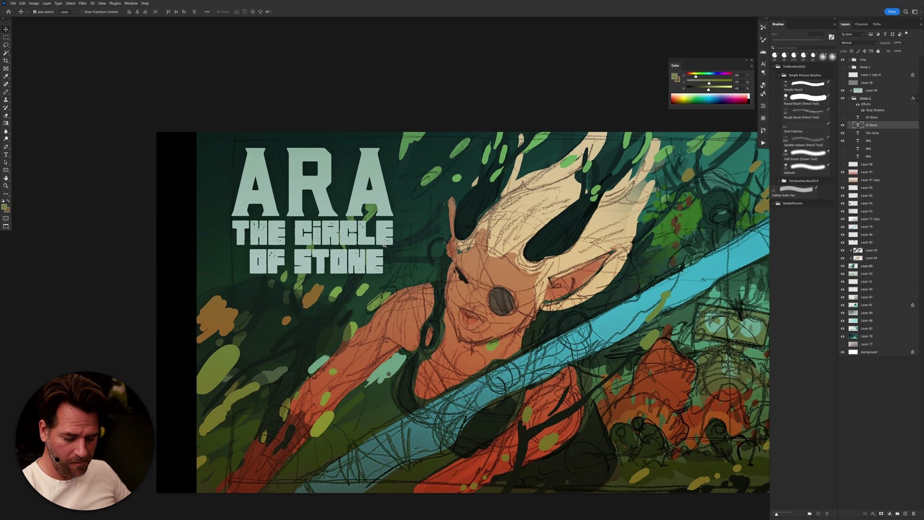The image size is (924, 520).
Task: Select the Clone Stamp tool
Action: coord(6,100)
